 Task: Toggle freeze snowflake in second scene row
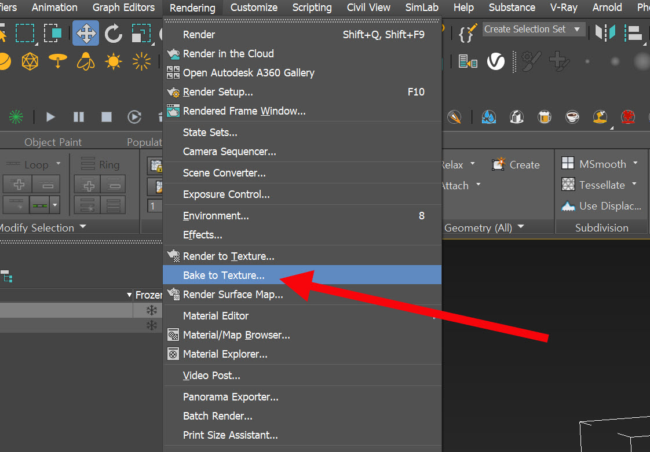coord(152,325)
